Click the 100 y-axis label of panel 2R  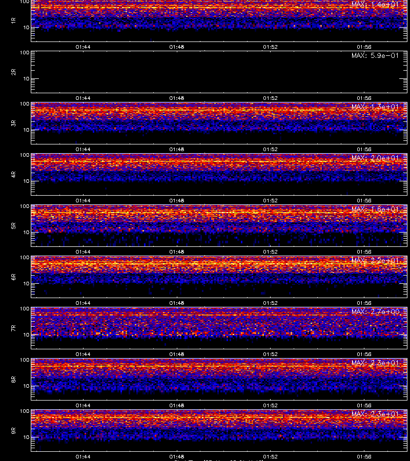(25, 53)
